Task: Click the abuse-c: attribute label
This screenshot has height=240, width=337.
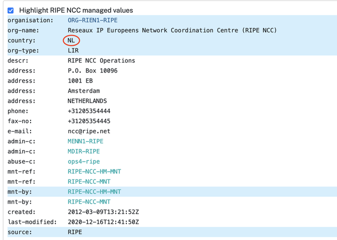Action: click(x=22, y=162)
